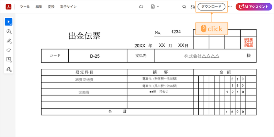Click the ●●様 打合せ description
Image resolution: width=274 pixels, height=137 pixels.
(x=159, y=92)
